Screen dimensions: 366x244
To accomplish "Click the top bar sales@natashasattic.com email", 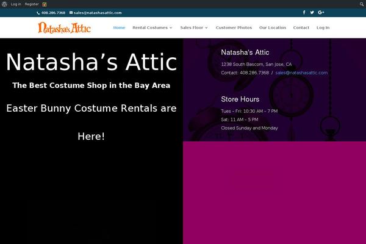I will click(x=98, y=13).
